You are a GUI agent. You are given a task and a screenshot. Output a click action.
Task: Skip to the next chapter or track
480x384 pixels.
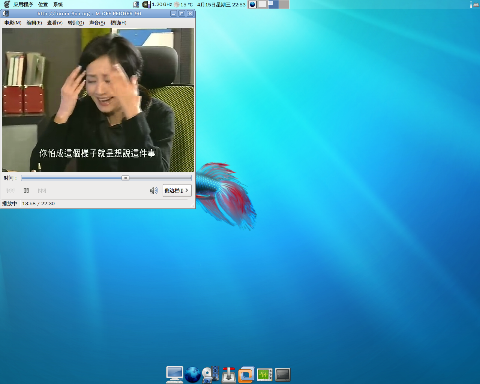click(42, 190)
